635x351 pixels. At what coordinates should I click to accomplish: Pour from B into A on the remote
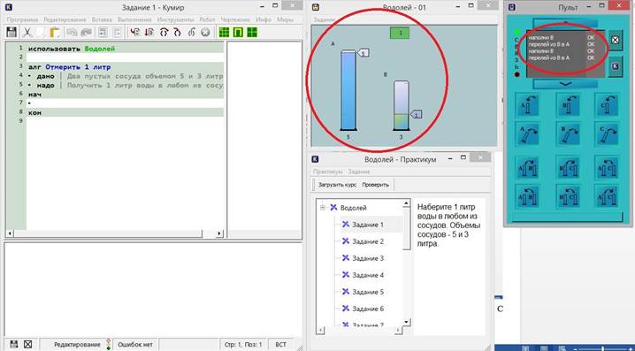(x=528, y=196)
